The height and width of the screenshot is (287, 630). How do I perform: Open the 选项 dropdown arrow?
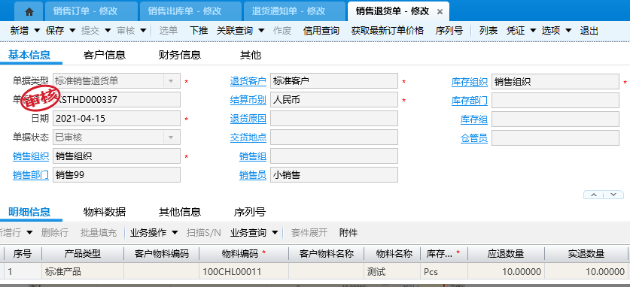[x=568, y=31]
